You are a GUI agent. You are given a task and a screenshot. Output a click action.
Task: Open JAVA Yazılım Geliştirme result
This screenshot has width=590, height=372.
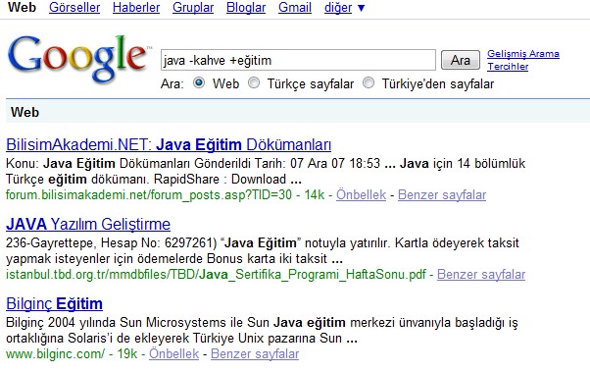click(x=88, y=224)
